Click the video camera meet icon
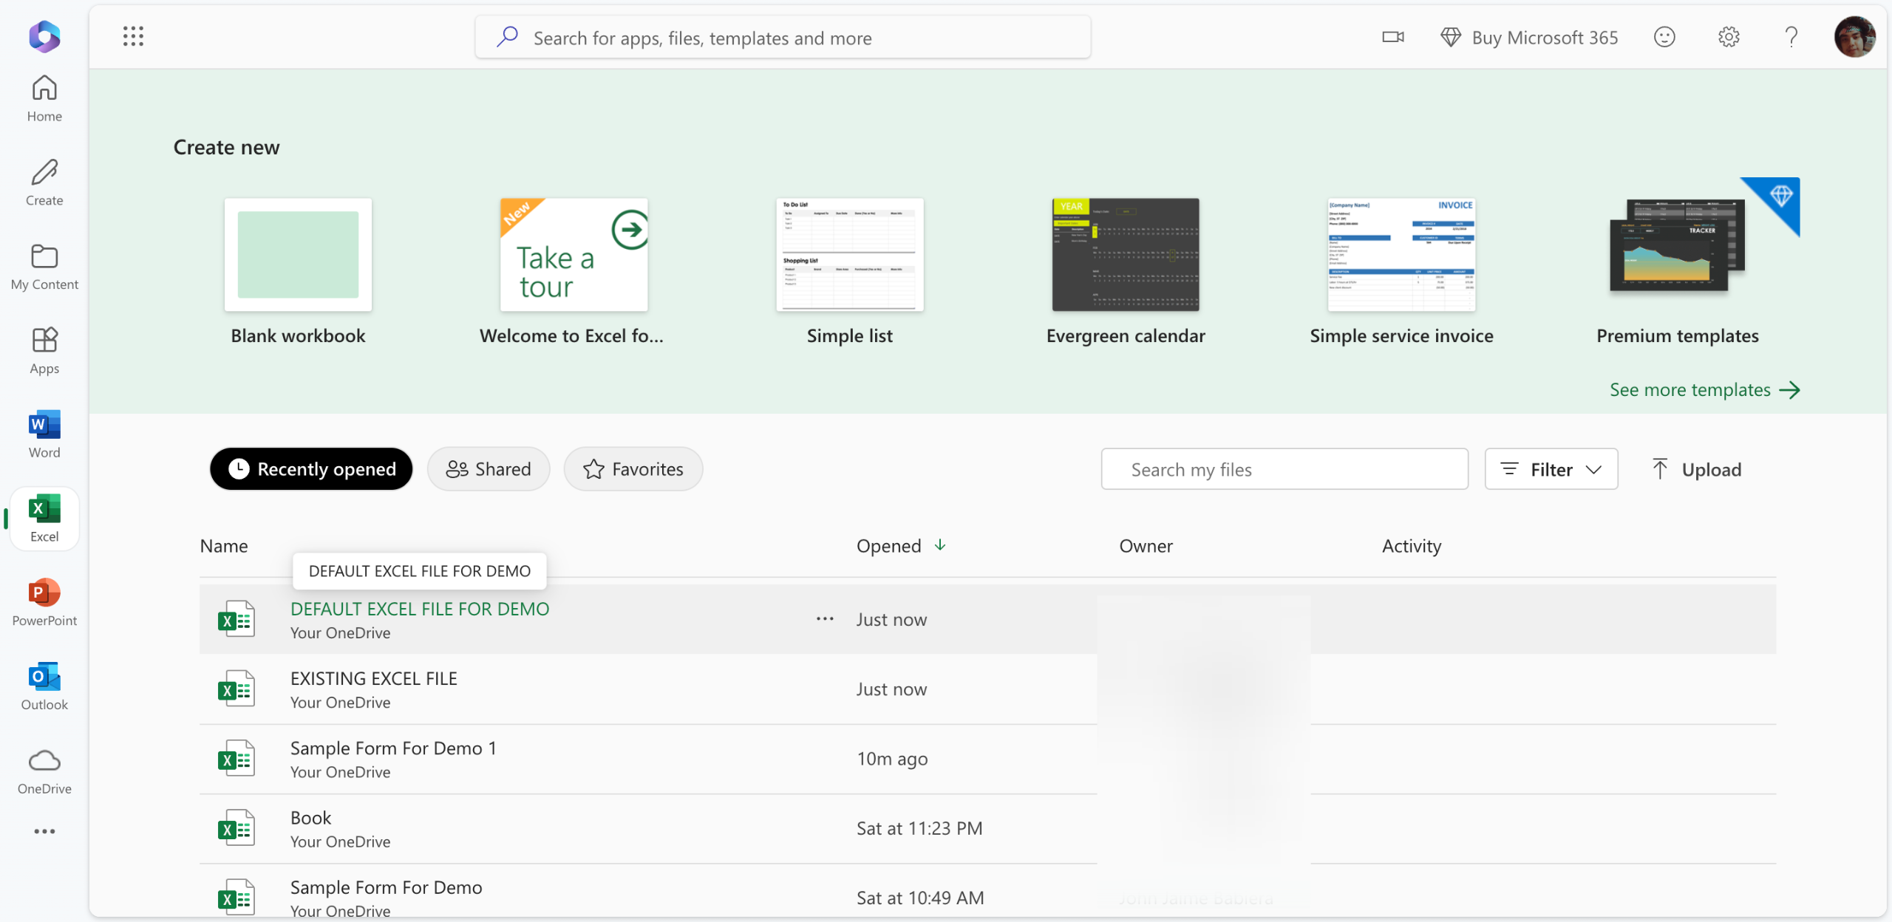This screenshot has width=1892, height=922. pos(1392,37)
